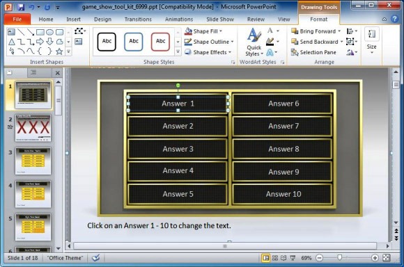
Task: Switch to the Slides thumbnail pane tab
Action: pos(10,72)
